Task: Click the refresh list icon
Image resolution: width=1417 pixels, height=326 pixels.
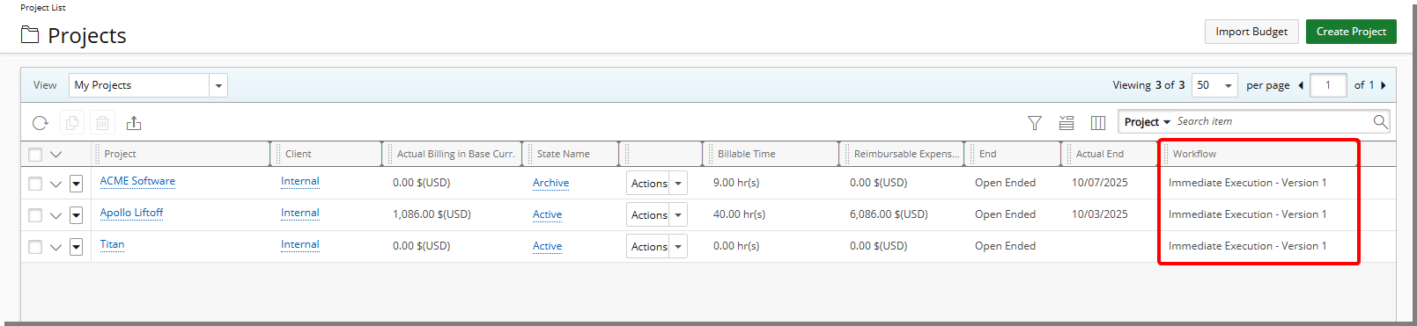Action: tap(41, 123)
